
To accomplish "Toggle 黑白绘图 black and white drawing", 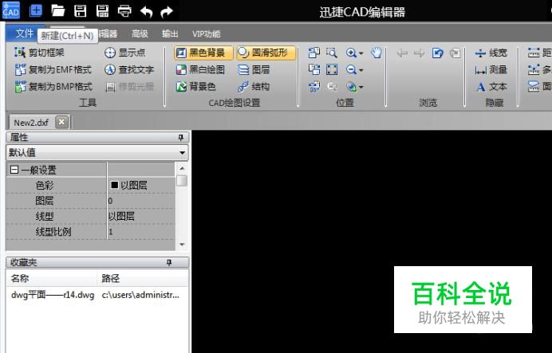I will point(200,69).
